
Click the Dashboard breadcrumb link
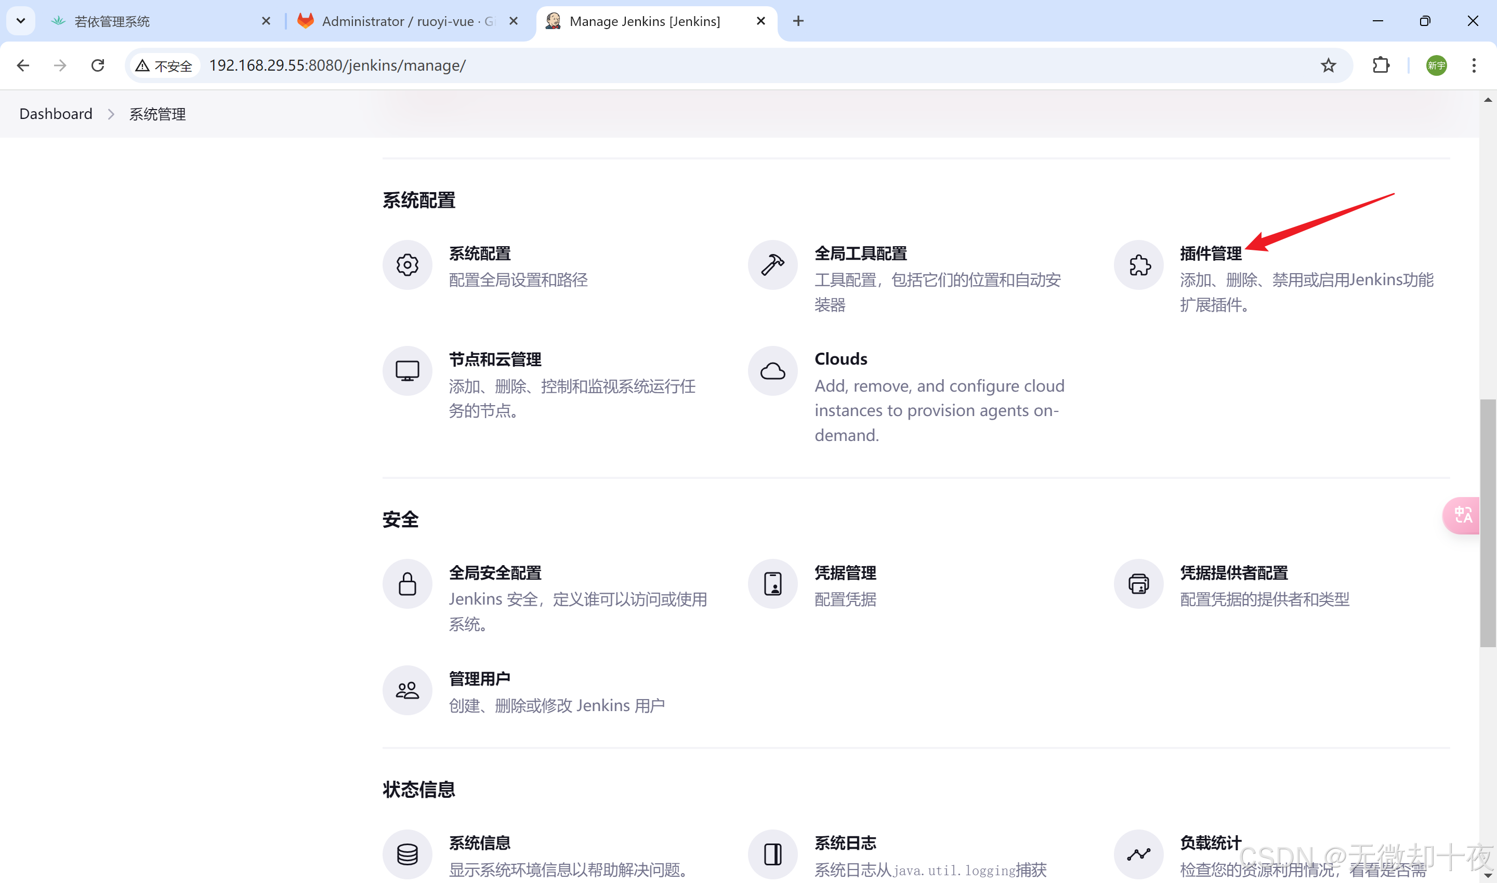pos(56,114)
